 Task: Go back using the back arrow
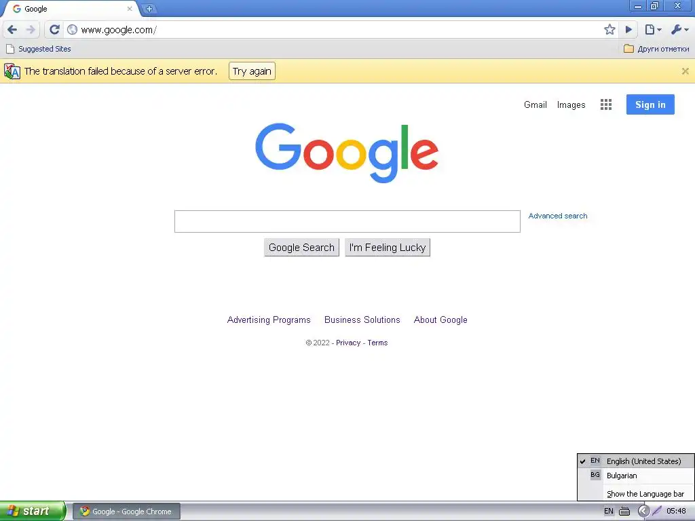tap(12, 30)
